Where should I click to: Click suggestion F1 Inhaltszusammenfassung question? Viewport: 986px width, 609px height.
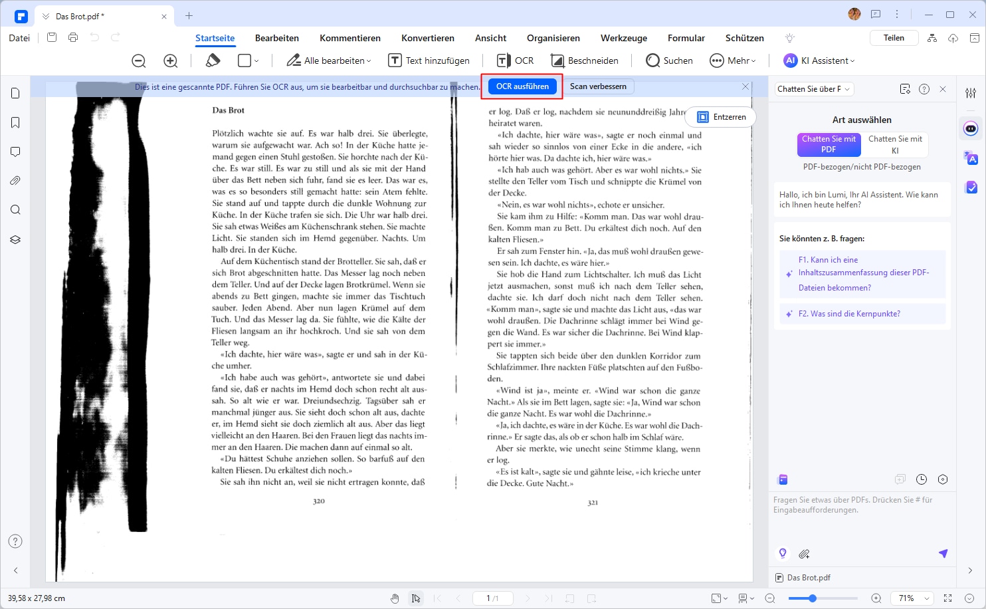pyautogui.click(x=863, y=274)
